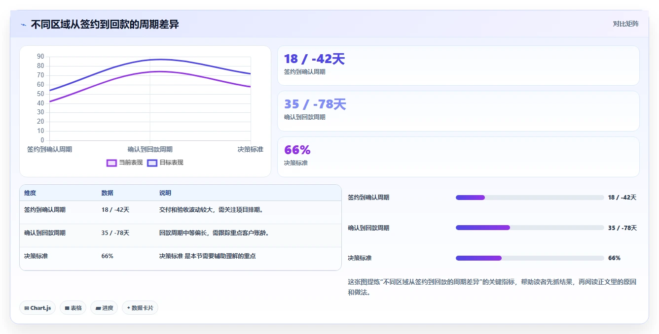Screen dimensions: 659x334
Task: Click the 签约到确认周期 table row cell
Action: coord(45,210)
